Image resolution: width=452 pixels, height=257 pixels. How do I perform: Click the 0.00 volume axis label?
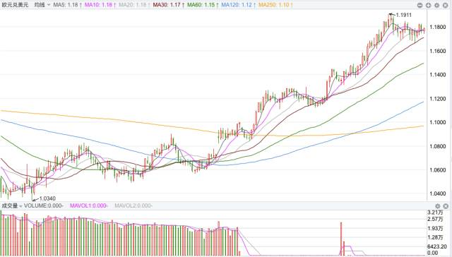(x=433, y=253)
